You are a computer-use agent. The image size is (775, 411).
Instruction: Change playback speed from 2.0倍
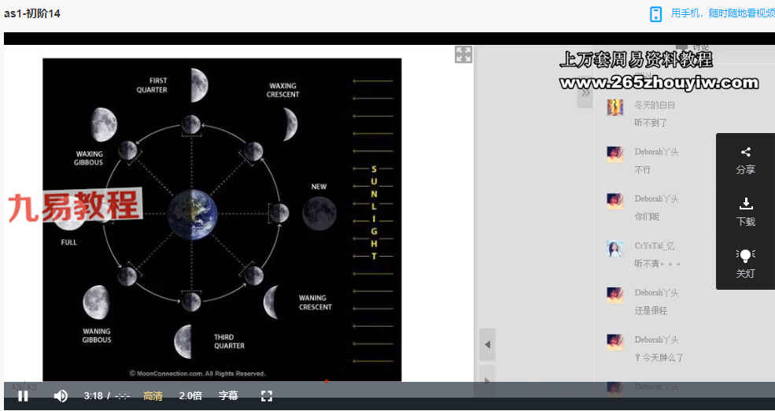(190, 396)
